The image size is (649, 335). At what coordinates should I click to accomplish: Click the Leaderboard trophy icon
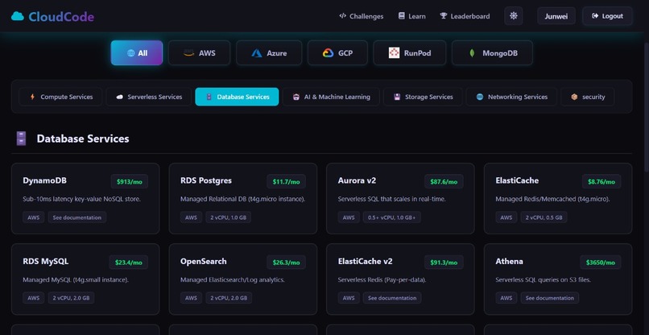pyautogui.click(x=444, y=16)
